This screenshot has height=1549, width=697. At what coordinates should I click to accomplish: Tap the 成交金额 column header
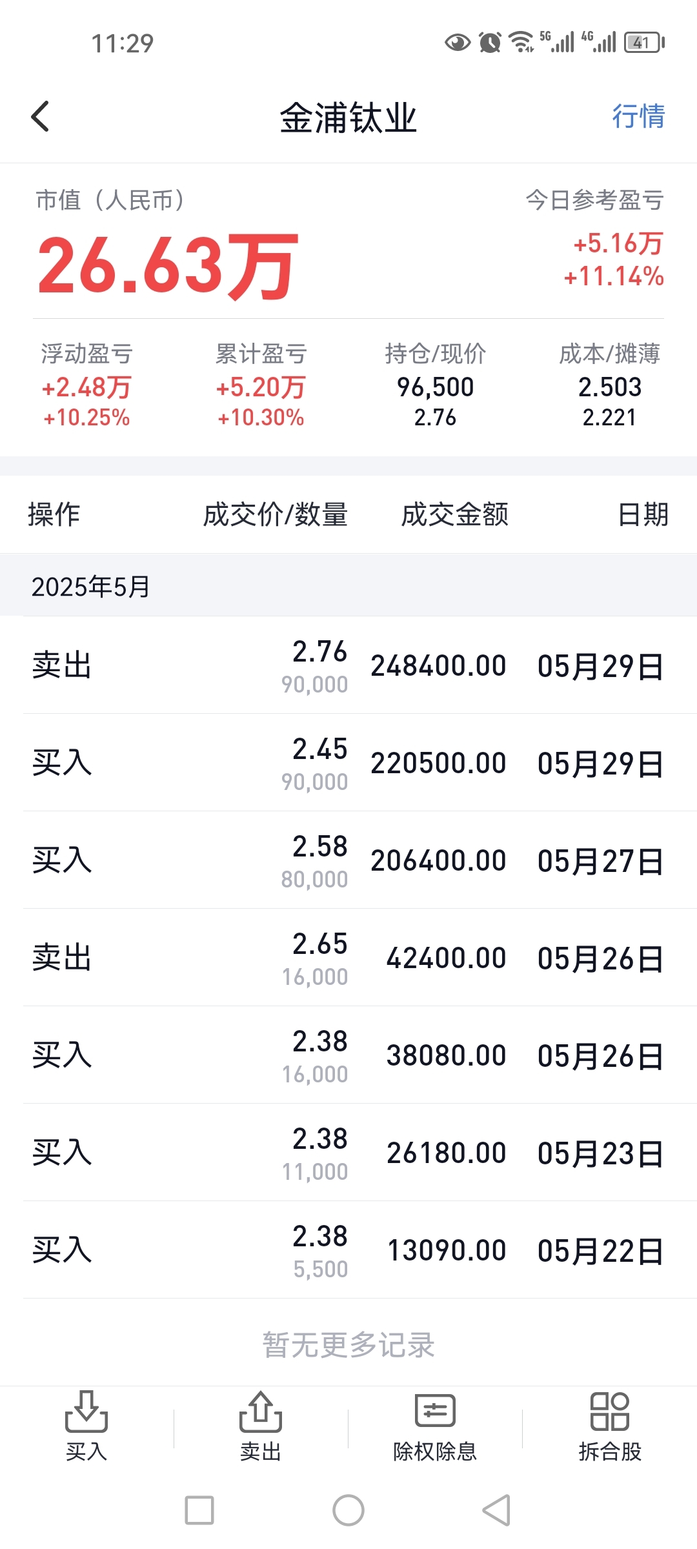(454, 514)
